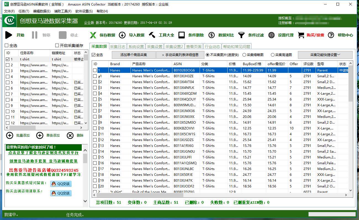Click the green CW logo in the header

(x=10, y=21)
